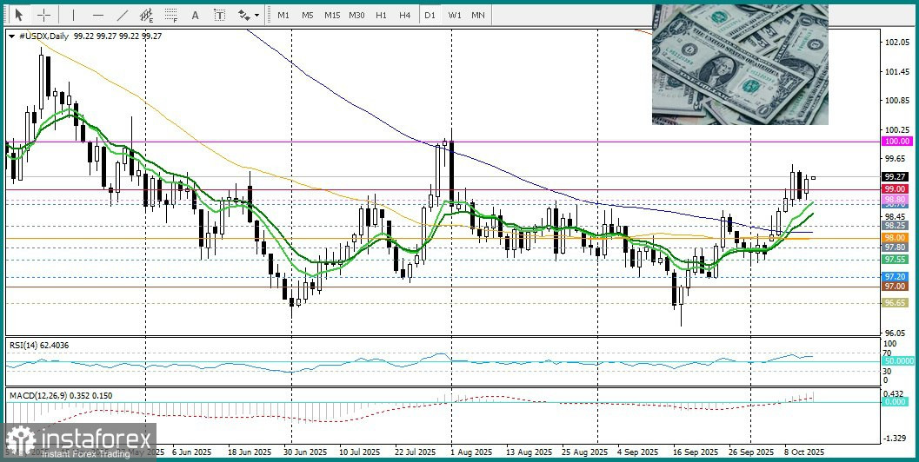Viewport: 919px width, 462px height.
Task: Switch to H4 timeframe
Action: [404, 16]
